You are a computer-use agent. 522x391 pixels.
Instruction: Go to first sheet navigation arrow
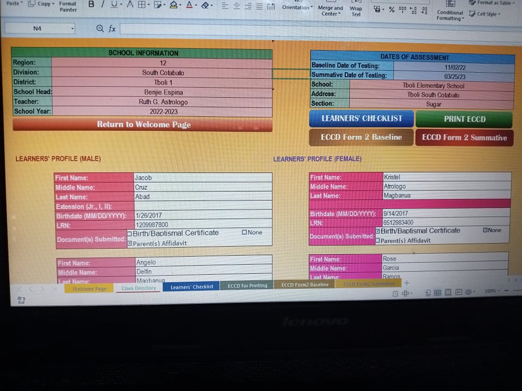point(19,289)
